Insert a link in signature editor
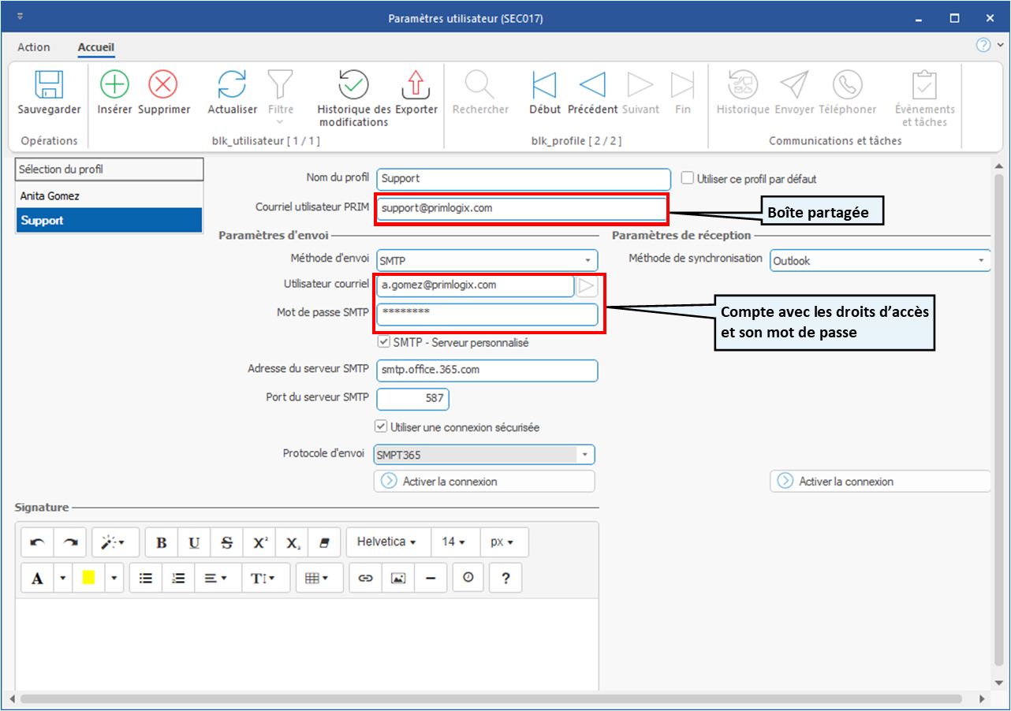 365,578
